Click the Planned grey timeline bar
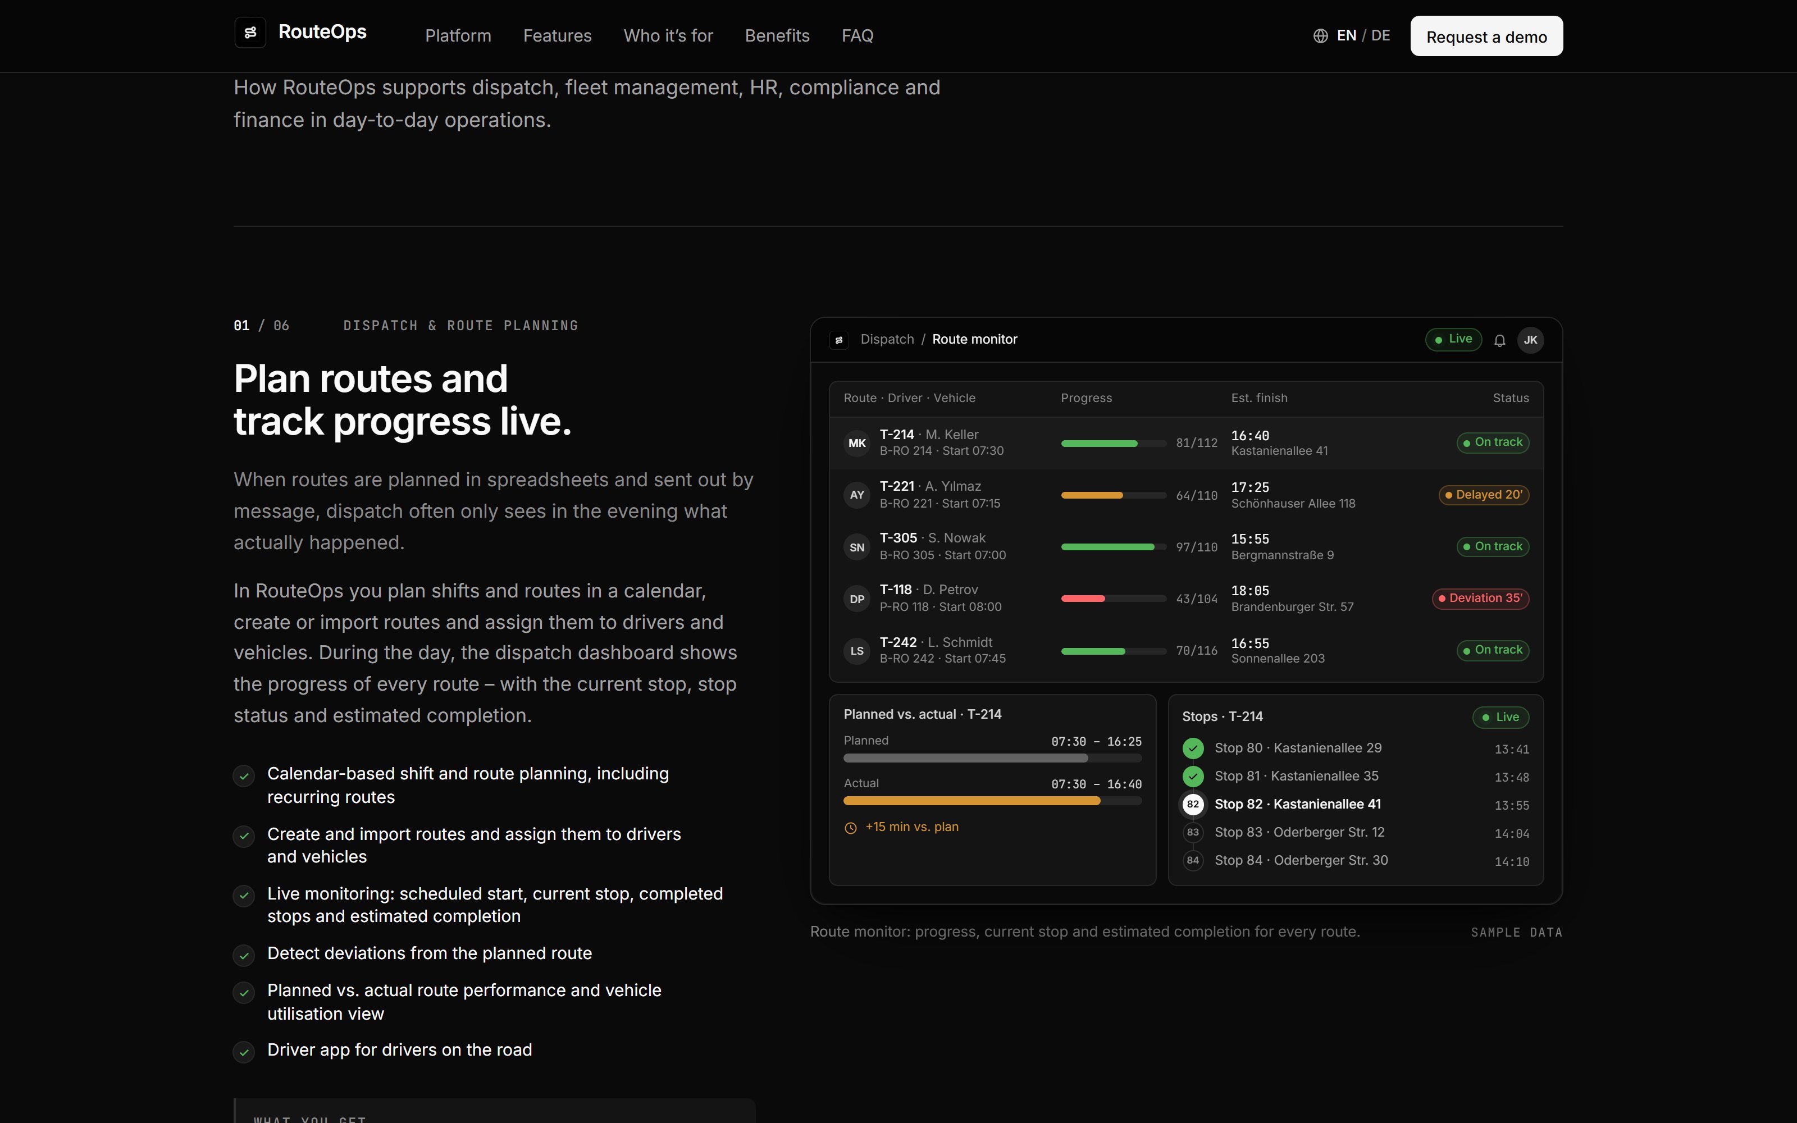 [x=992, y=759]
